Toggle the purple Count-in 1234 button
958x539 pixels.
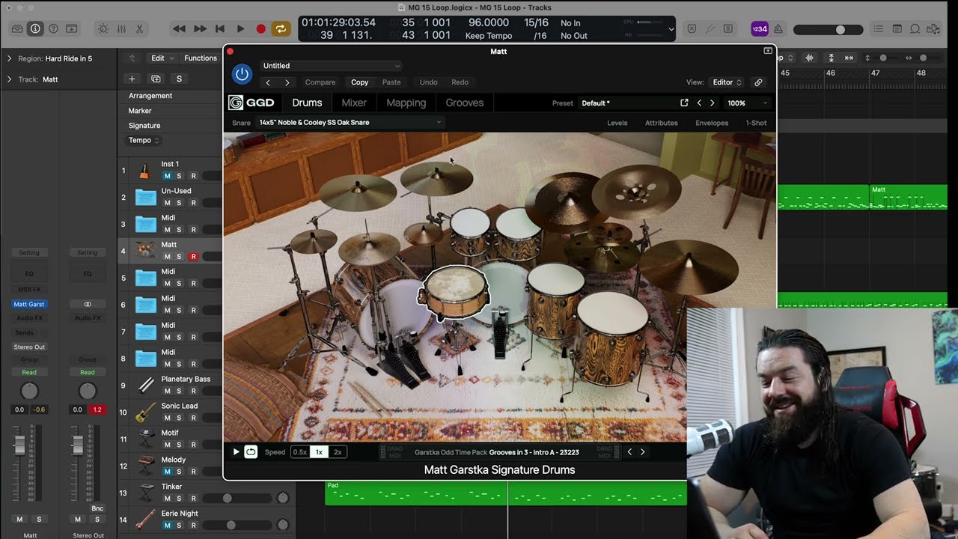(x=760, y=28)
